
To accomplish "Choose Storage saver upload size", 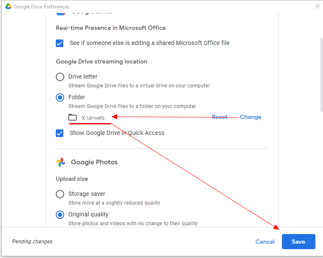I will coord(60,194).
